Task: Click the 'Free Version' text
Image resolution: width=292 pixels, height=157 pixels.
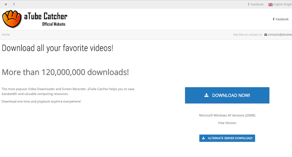Action: (227, 123)
